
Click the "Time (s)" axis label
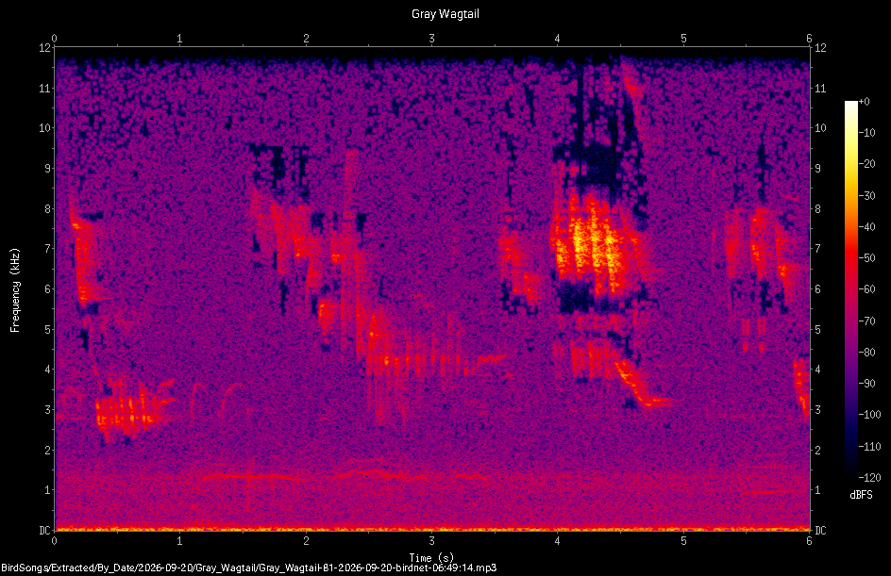click(x=431, y=557)
